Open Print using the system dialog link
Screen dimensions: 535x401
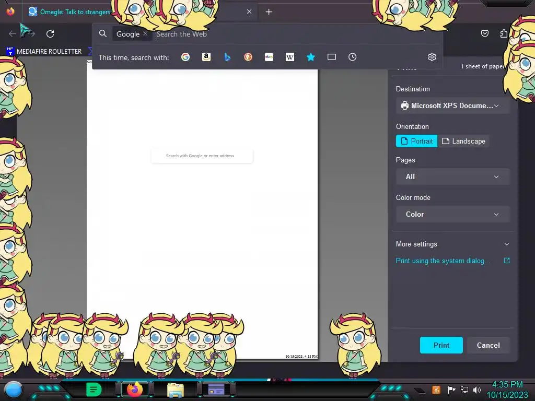[453, 261]
